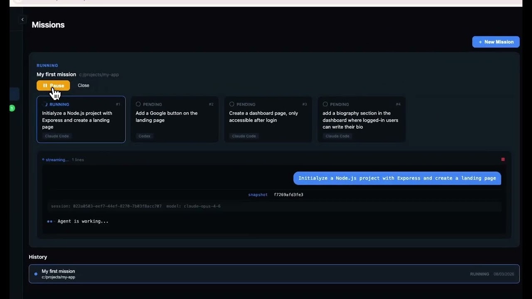Select the Add a Google button task card
The width and height of the screenshot is (532, 299).
click(x=175, y=120)
